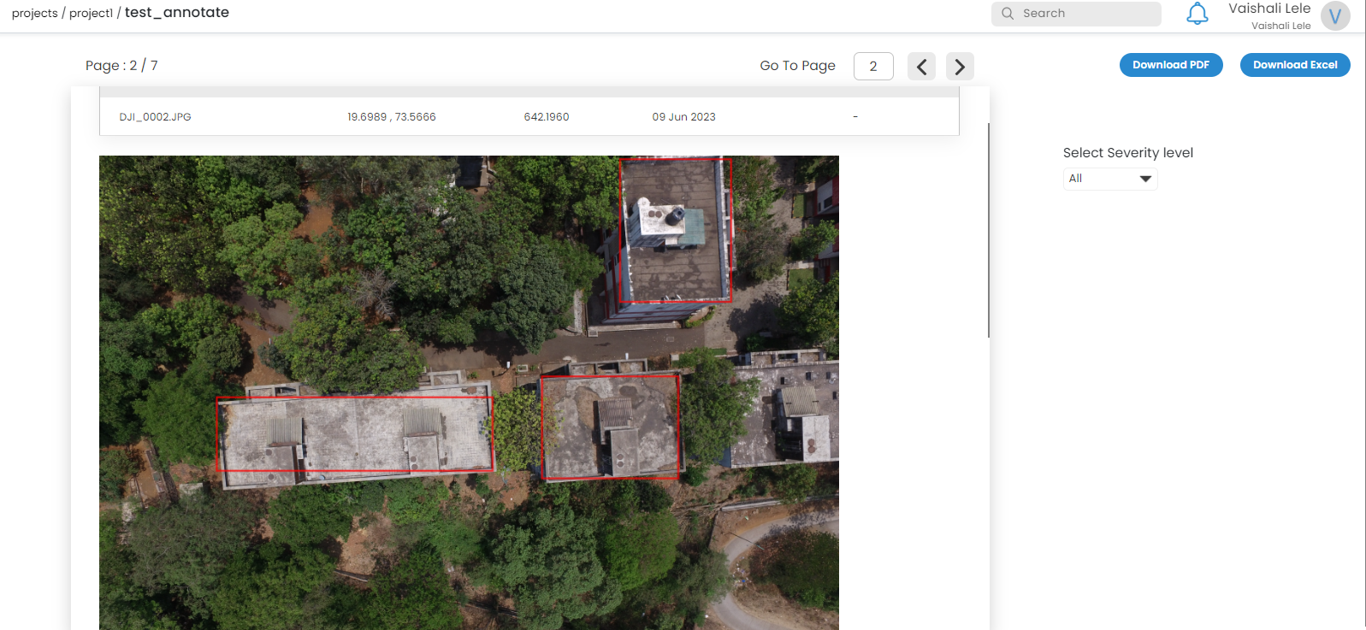Screen dimensions: 1366x630
Task: Select red annotation box on long left rooftop
Action: coord(354,433)
